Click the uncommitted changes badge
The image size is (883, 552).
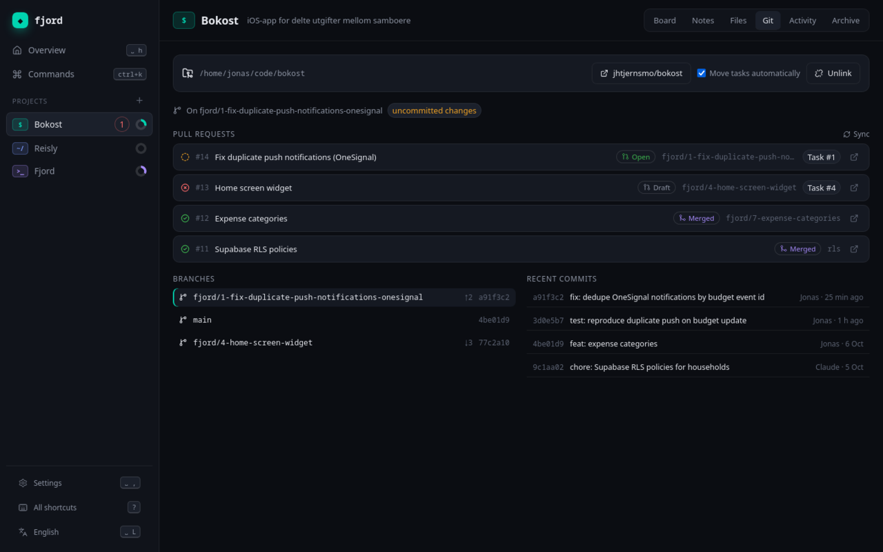434,110
